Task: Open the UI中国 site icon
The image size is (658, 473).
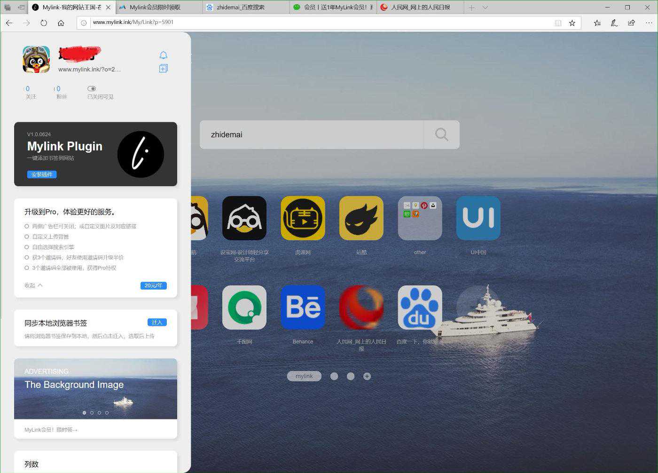Action: pyautogui.click(x=478, y=218)
